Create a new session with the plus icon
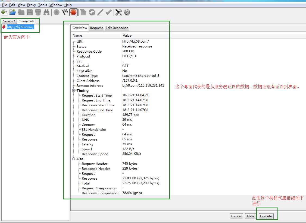The height and width of the screenshot is (223, 306). [x=4, y=12]
